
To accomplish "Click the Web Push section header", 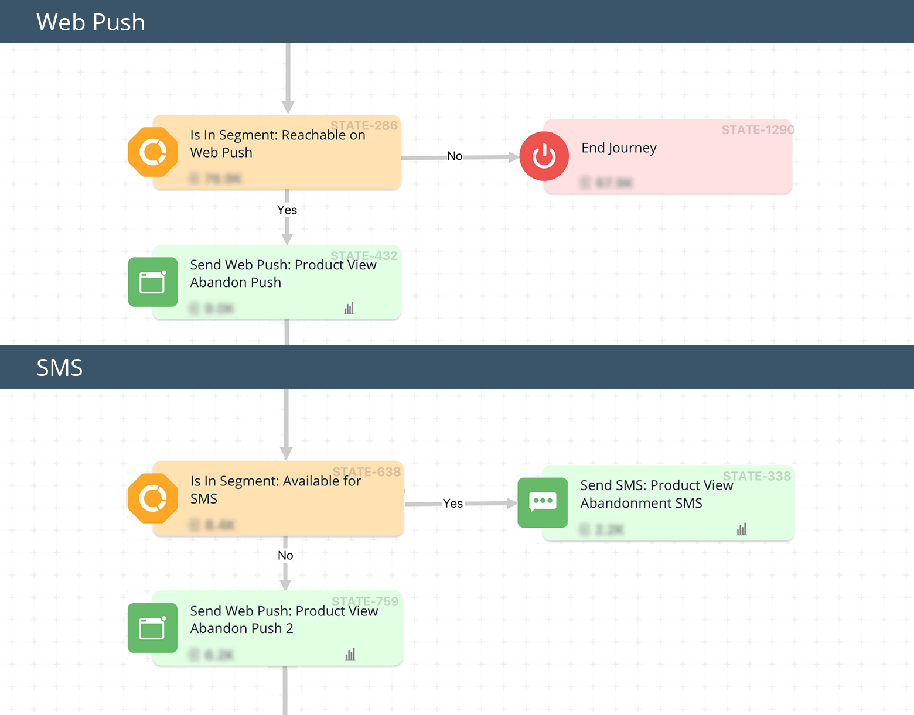I will point(91,22).
